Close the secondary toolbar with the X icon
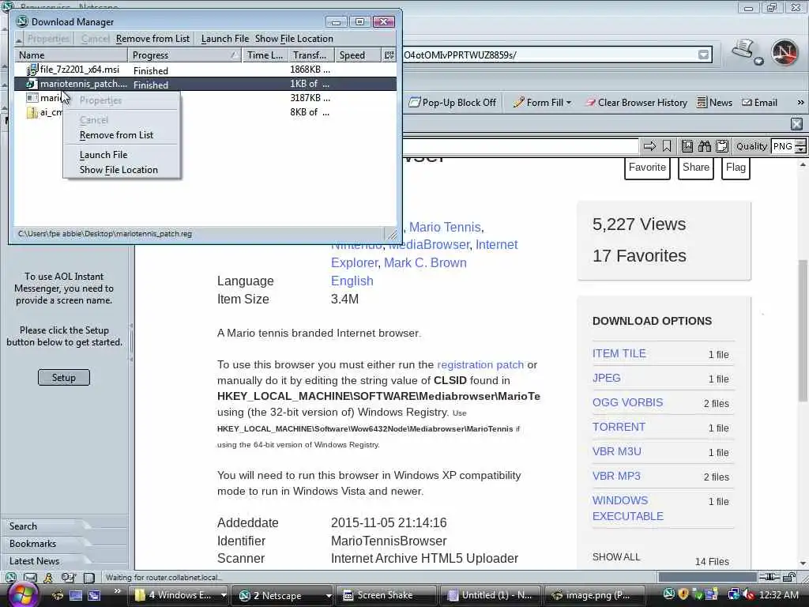Viewport: 809px width, 607px height. pyautogui.click(x=796, y=124)
